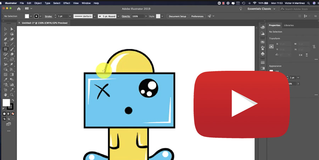This screenshot has height=160, width=319.
Task: Set paint mode to Color
Action: [4, 114]
